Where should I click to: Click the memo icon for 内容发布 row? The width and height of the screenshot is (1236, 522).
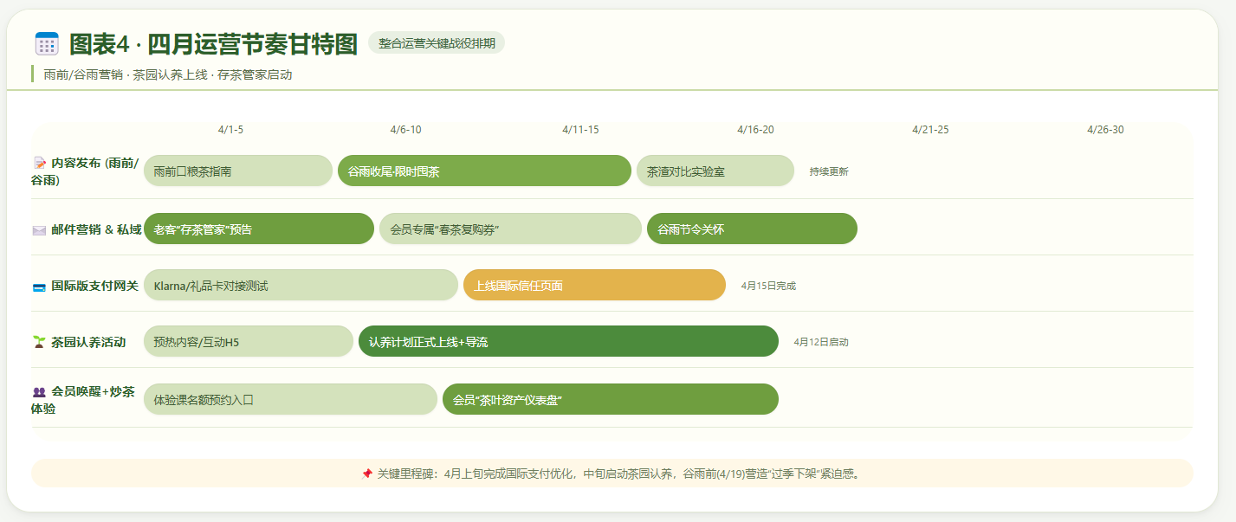coord(39,163)
